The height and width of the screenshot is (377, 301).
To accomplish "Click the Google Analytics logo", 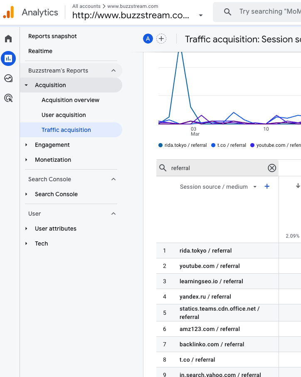I will tap(8, 12).
